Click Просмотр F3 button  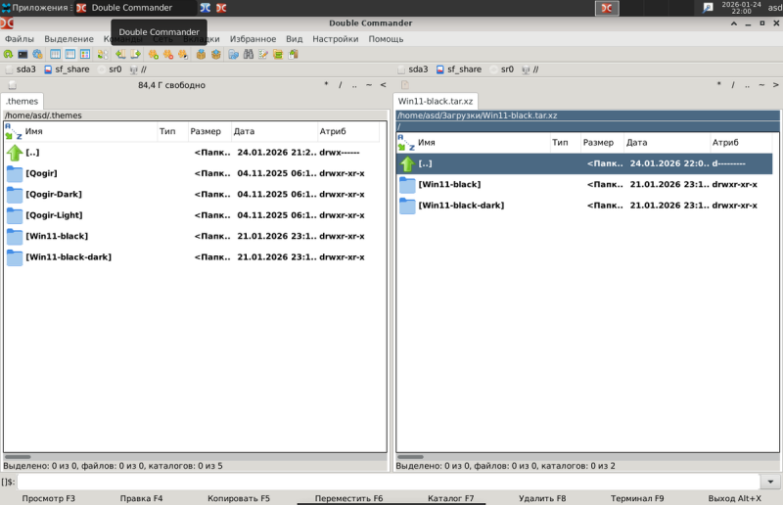click(48, 498)
